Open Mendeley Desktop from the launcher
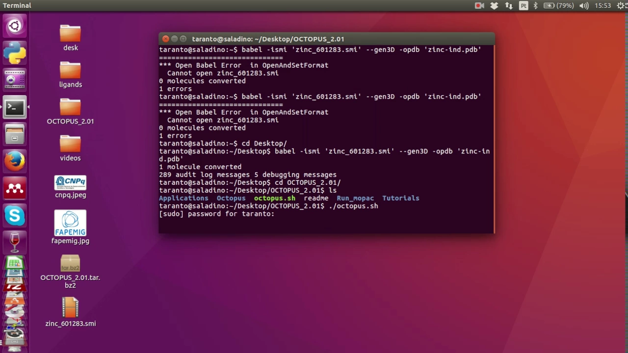The height and width of the screenshot is (353, 628). pos(15,188)
